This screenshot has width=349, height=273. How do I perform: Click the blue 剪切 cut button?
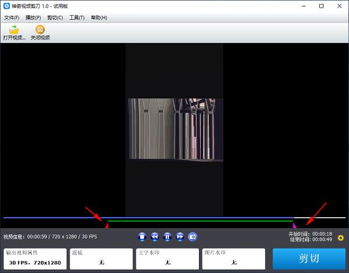[x=309, y=259]
